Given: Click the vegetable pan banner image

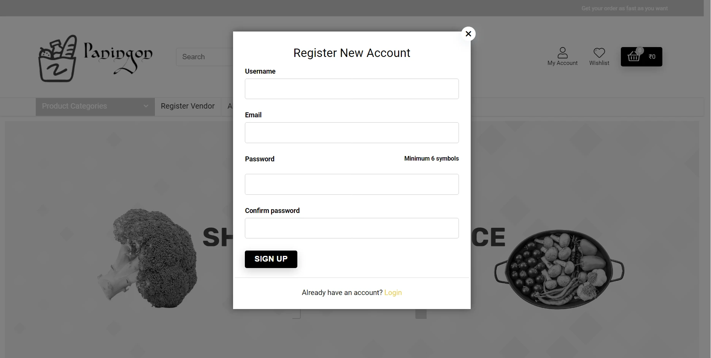Looking at the screenshot, I should [559, 269].
